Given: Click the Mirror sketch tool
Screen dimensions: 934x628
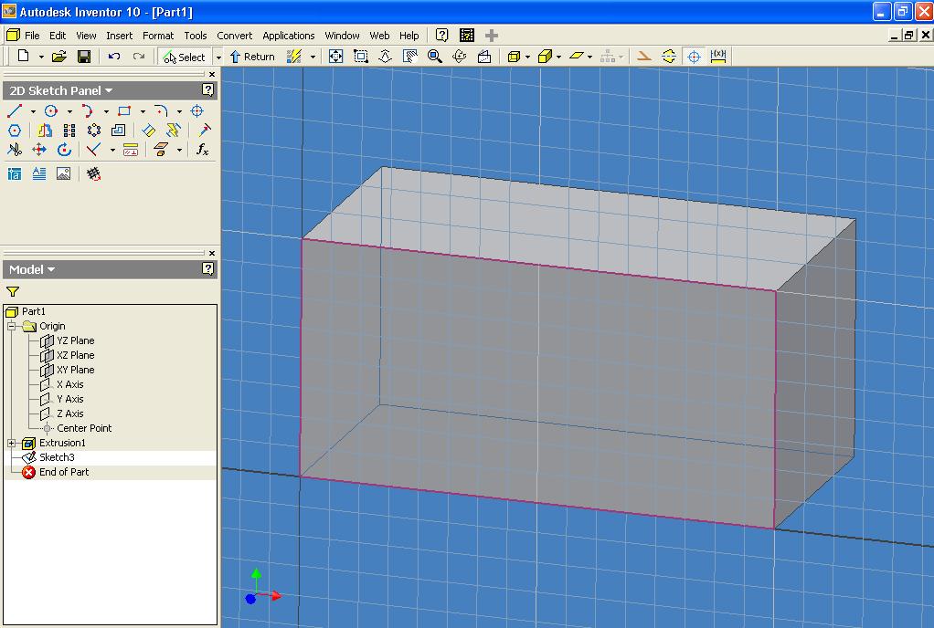Looking at the screenshot, I should [x=45, y=131].
